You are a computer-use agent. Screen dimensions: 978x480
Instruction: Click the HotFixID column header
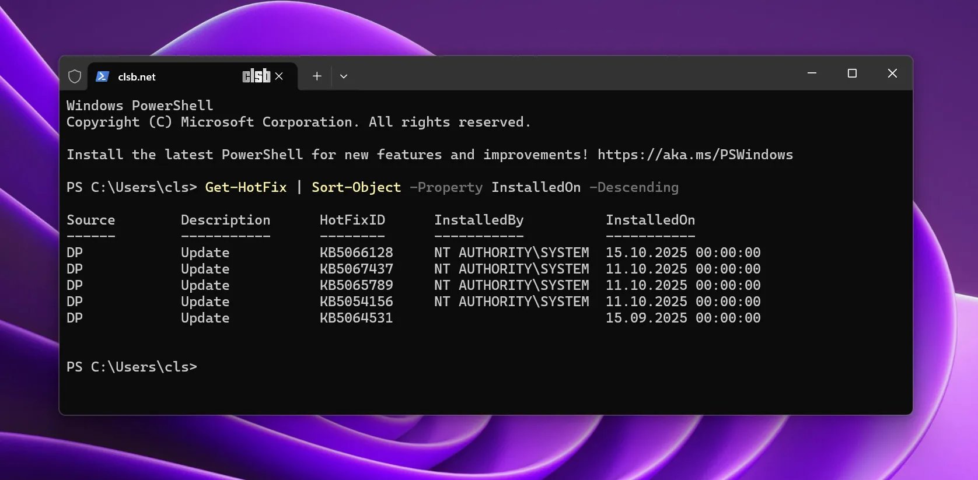click(x=352, y=220)
